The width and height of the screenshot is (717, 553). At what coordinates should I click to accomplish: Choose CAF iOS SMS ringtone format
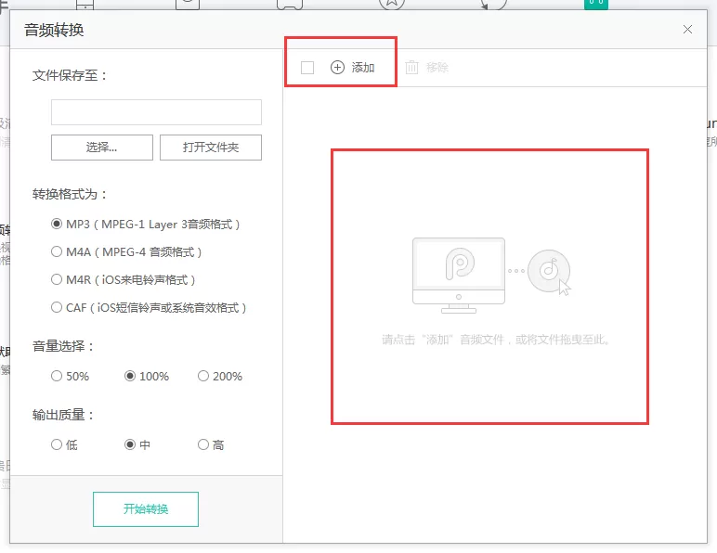pyautogui.click(x=57, y=307)
